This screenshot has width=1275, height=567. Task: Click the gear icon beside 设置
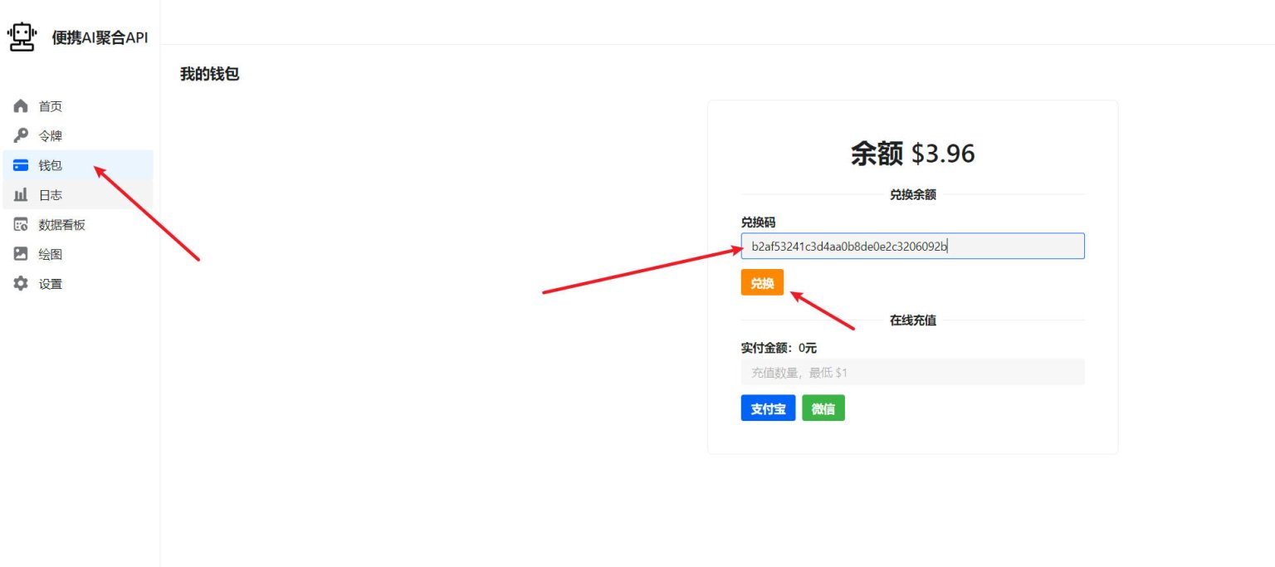coord(21,283)
